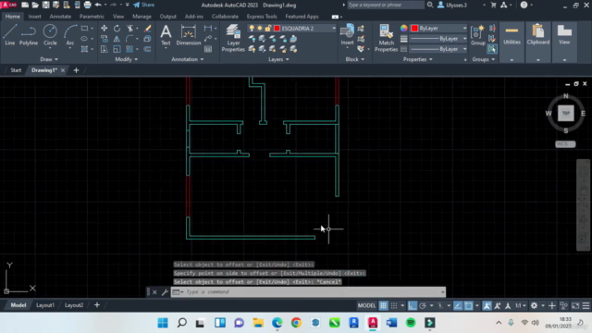The height and width of the screenshot is (333, 592).
Task: Open the Express Tools ribbon tab
Action: (x=262, y=17)
